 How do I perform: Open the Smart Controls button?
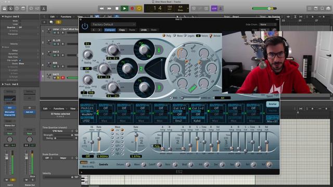coord(31,8)
